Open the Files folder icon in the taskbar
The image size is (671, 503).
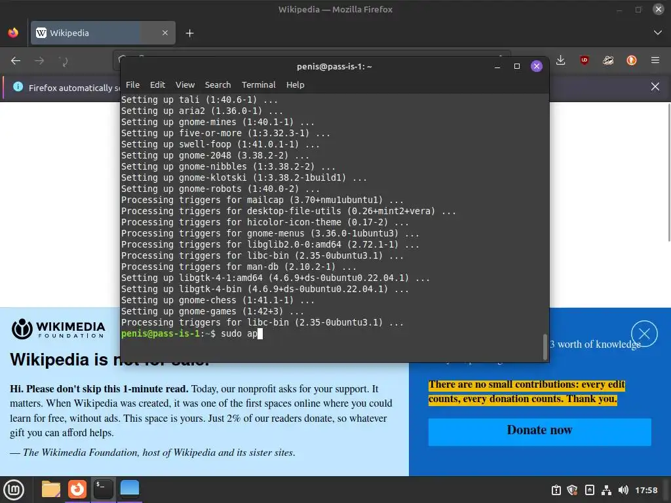(51, 489)
